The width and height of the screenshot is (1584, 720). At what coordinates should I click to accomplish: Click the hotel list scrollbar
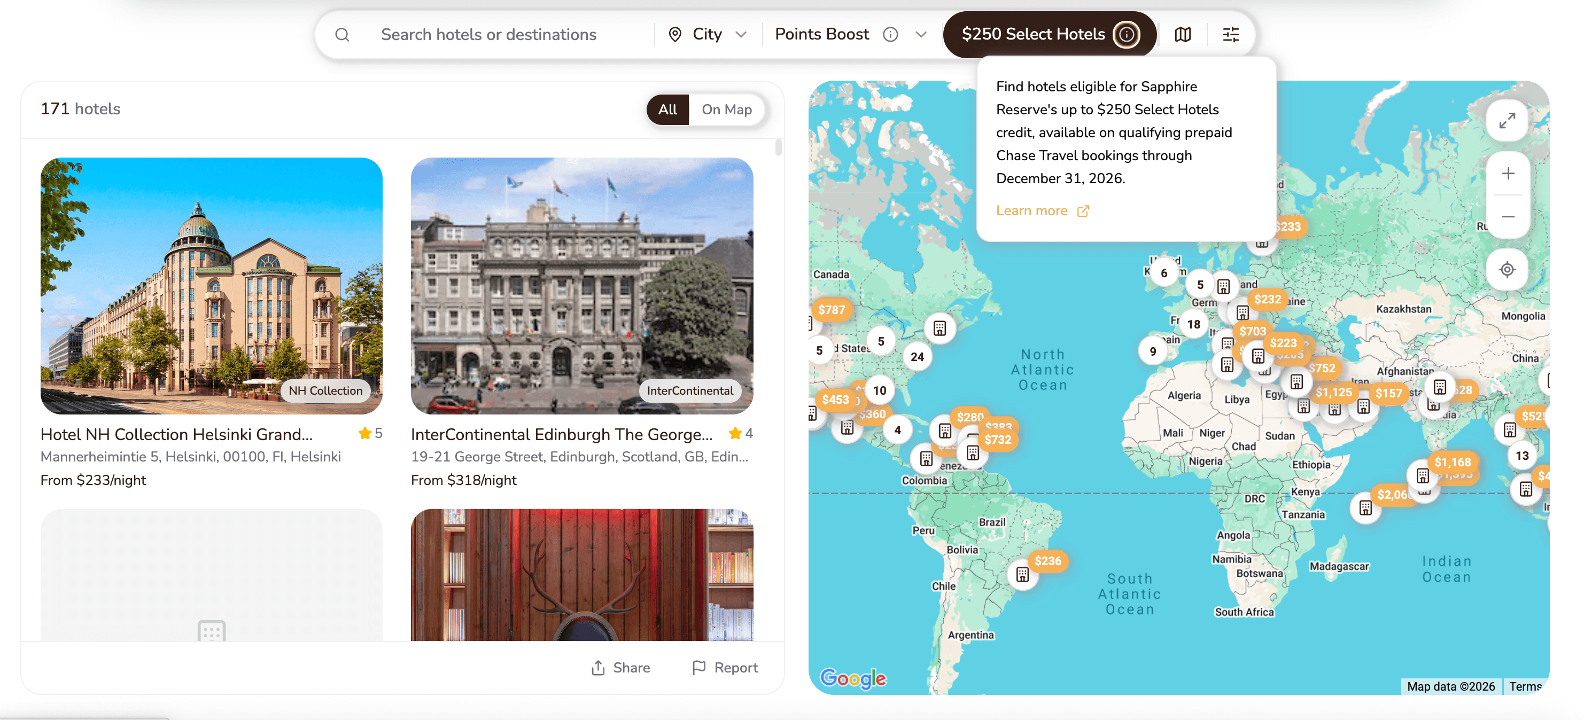(778, 147)
